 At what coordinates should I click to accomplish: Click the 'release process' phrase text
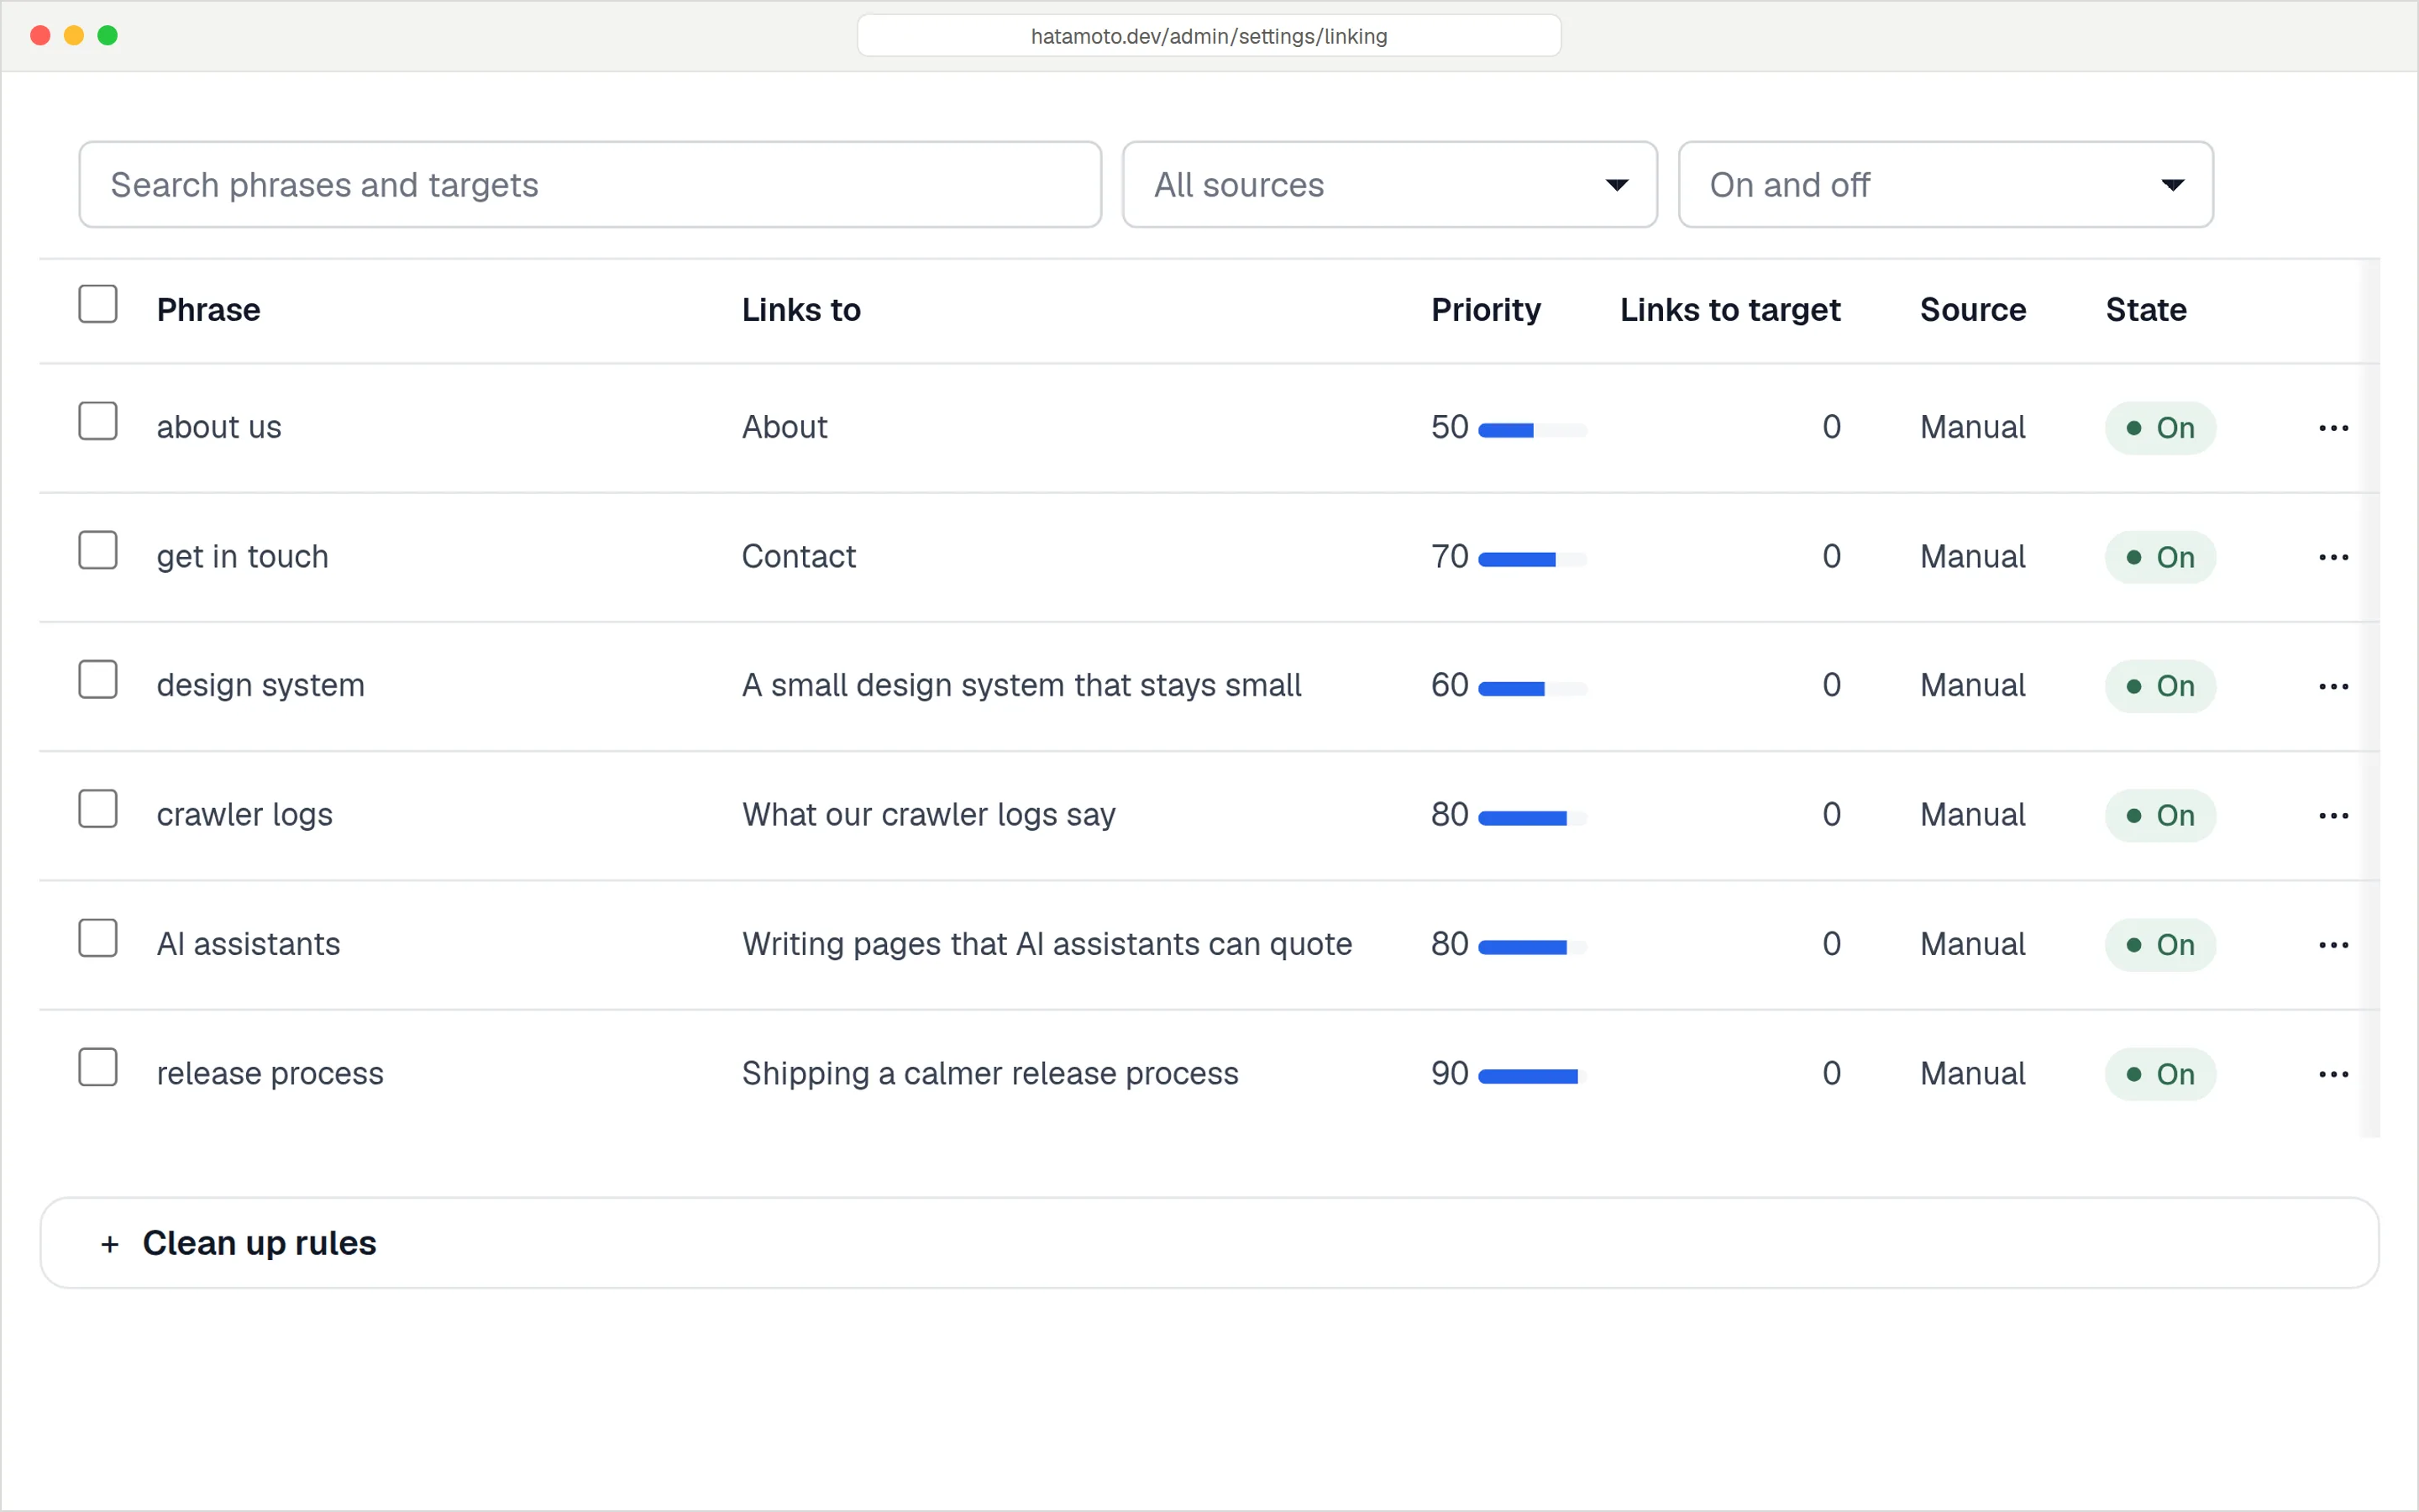click(270, 1074)
